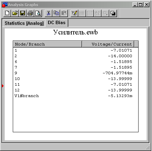Select the V1#branch row label
This screenshot has width=152, height=151.
coord(27,96)
